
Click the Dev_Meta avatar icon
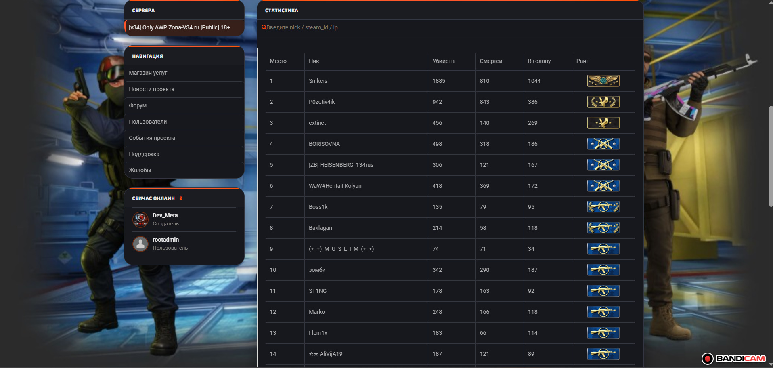tap(140, 220)
